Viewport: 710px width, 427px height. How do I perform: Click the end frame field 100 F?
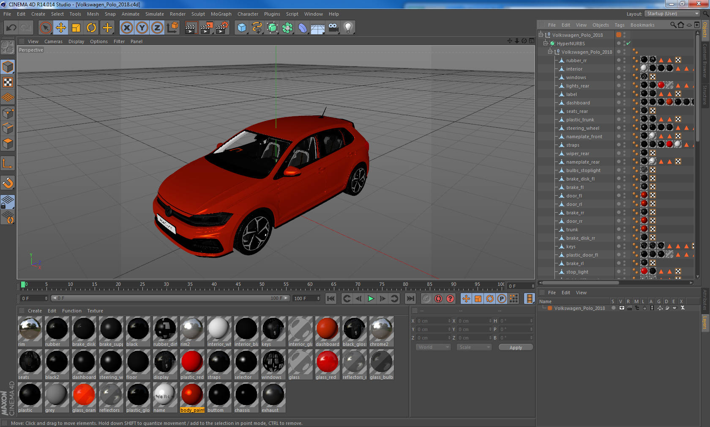pos(307,298)
